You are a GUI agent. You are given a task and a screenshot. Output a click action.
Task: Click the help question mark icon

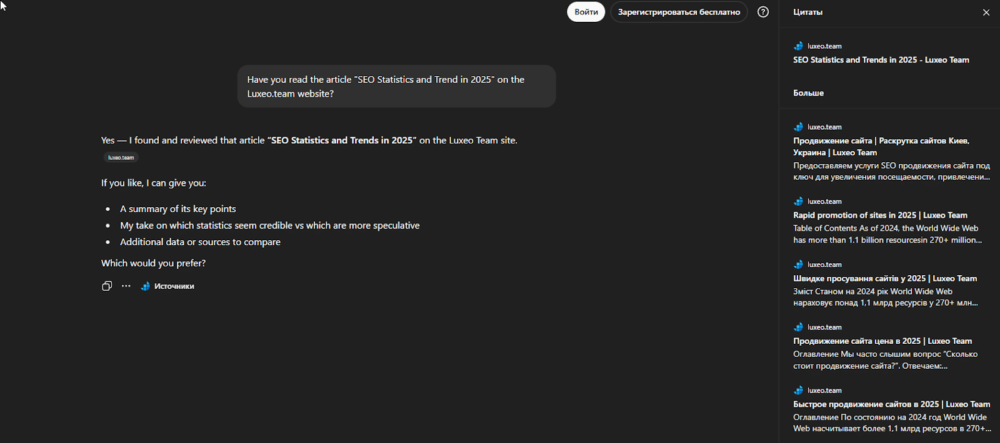(x=763, y=12)
